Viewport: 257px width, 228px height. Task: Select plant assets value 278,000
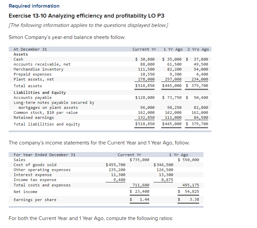click(146, 79)
